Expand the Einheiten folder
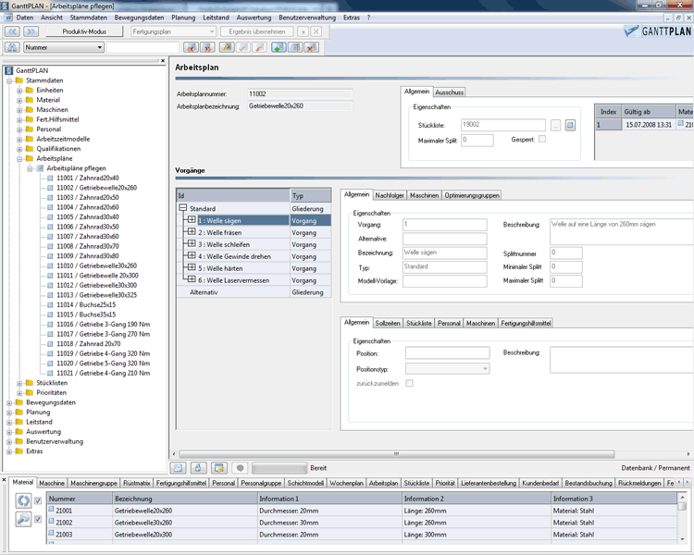 pyautogui.click(x=19, y=91)
